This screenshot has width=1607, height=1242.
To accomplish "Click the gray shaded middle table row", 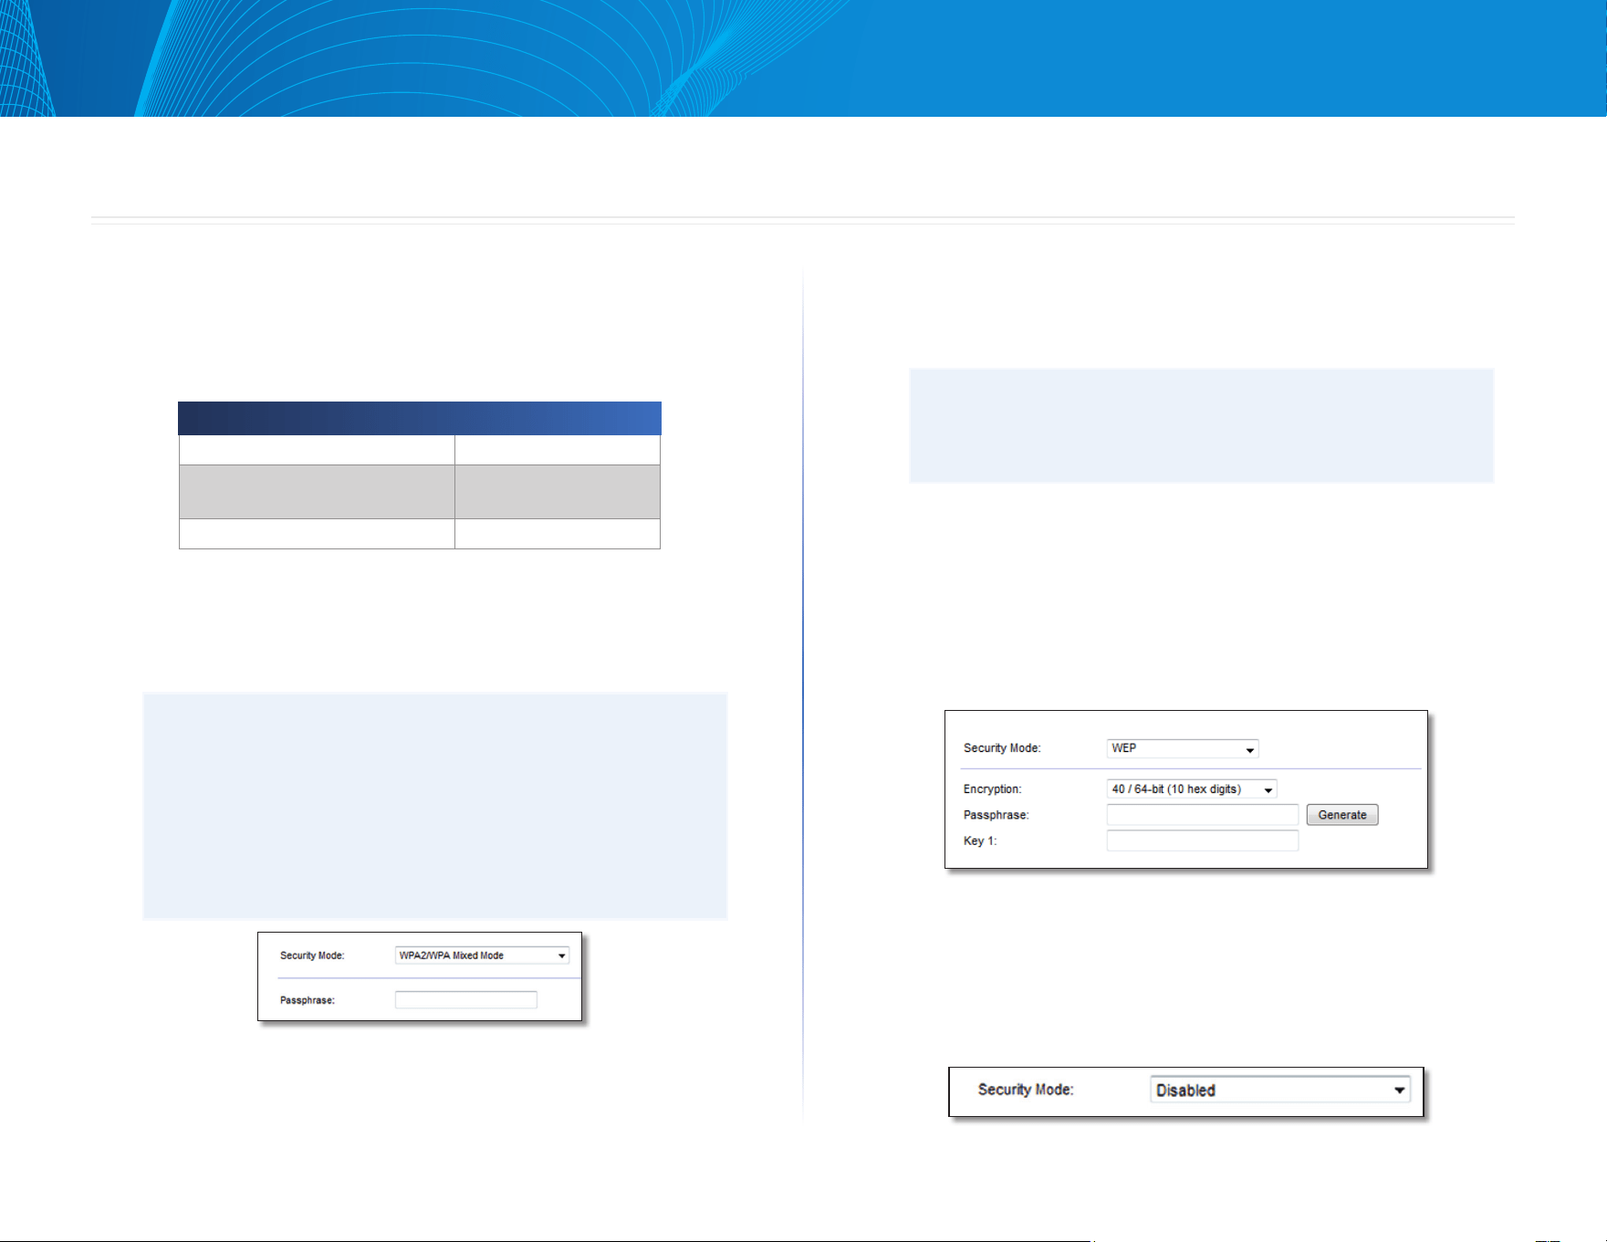I will pyautogui.click(x=419, y=492).
